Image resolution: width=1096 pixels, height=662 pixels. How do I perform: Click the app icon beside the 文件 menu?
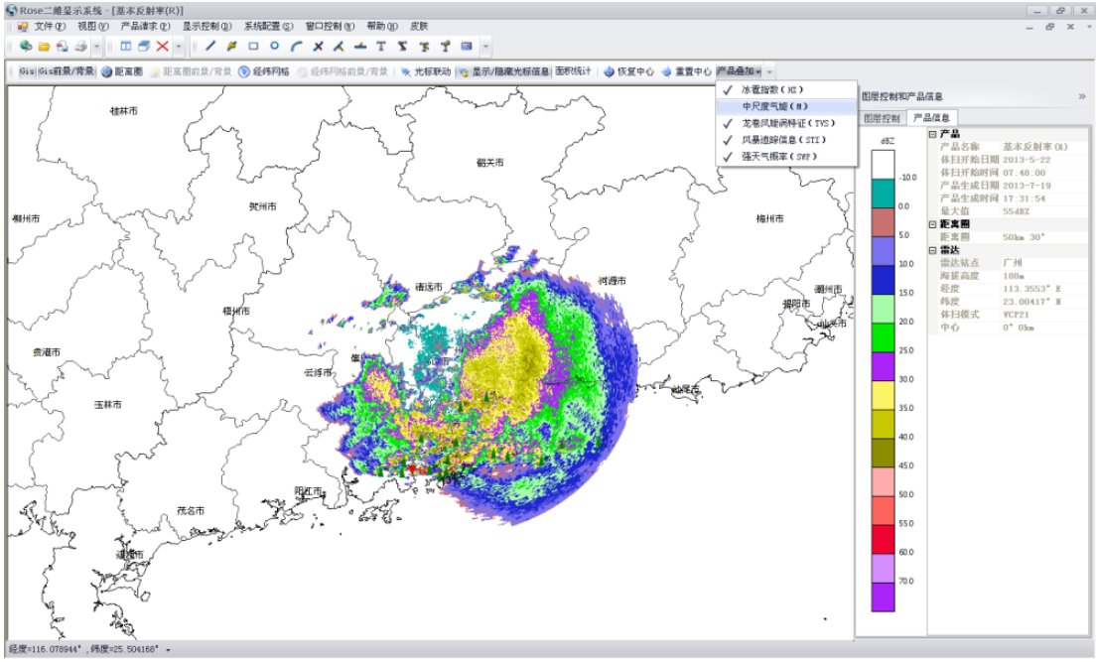[23, 27]
